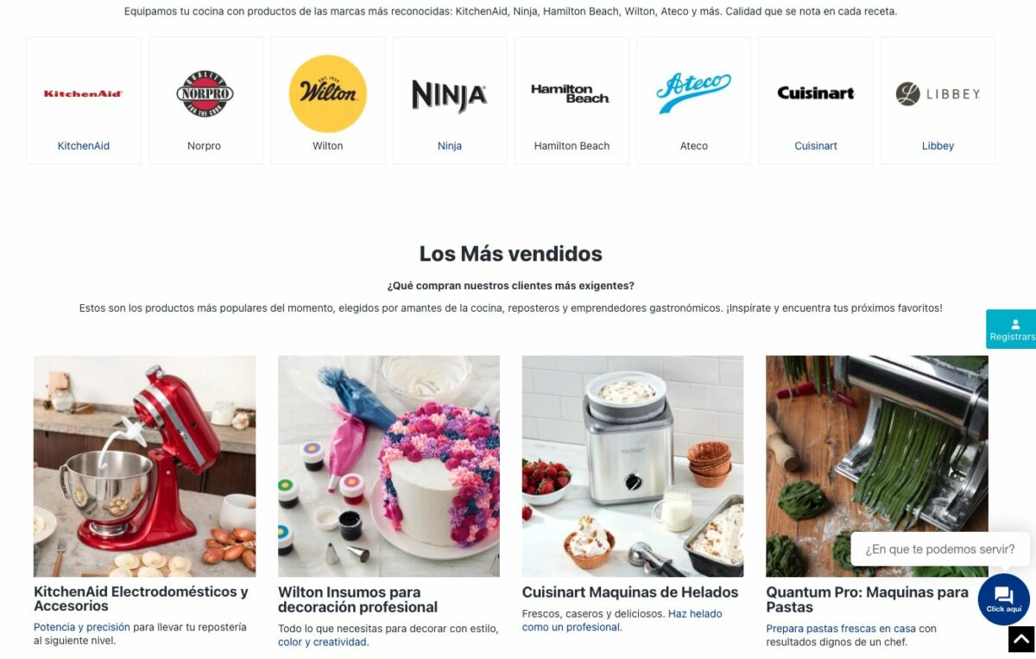This screenshot has height=659, width=1036.
Task: Select the Cuisinart ice cream maker image
Action: pos(633,466)
